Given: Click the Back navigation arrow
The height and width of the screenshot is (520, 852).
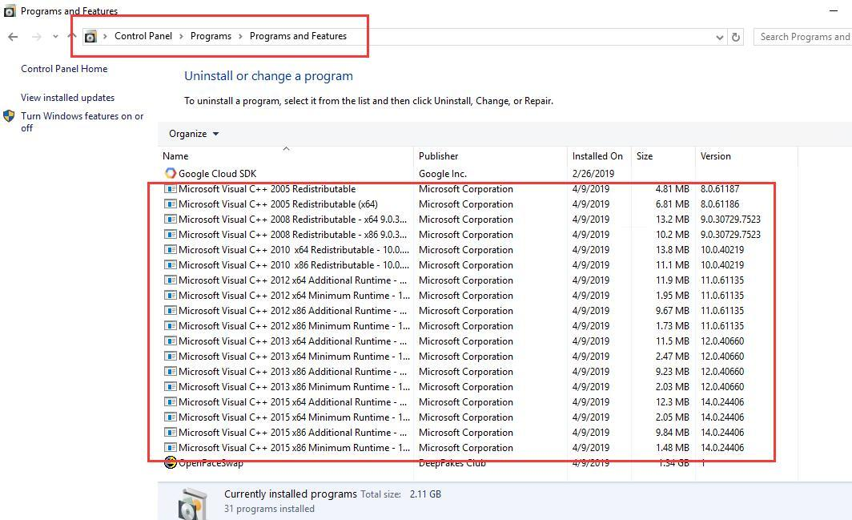Looking at the screenshot, I should point(13,36).
